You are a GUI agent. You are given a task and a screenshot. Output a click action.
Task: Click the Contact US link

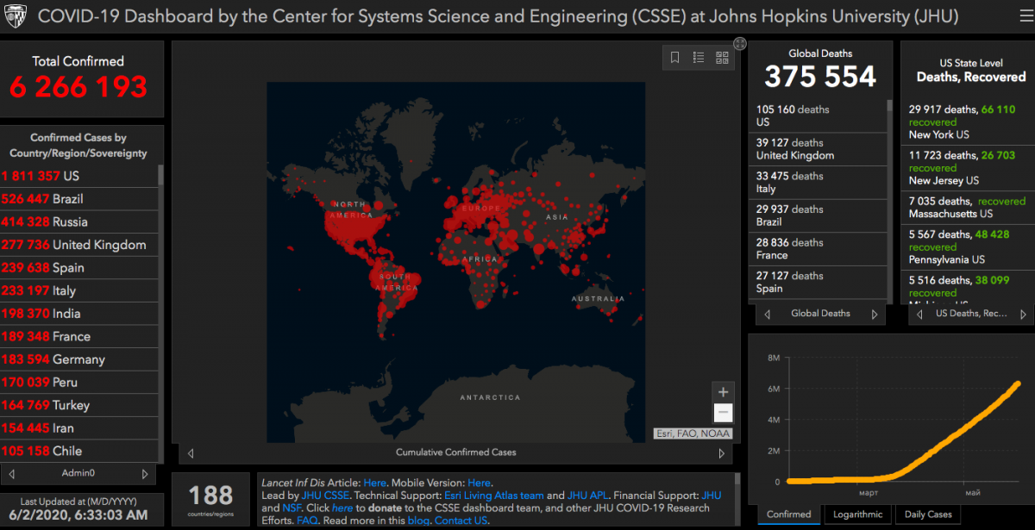coord(461,521)
